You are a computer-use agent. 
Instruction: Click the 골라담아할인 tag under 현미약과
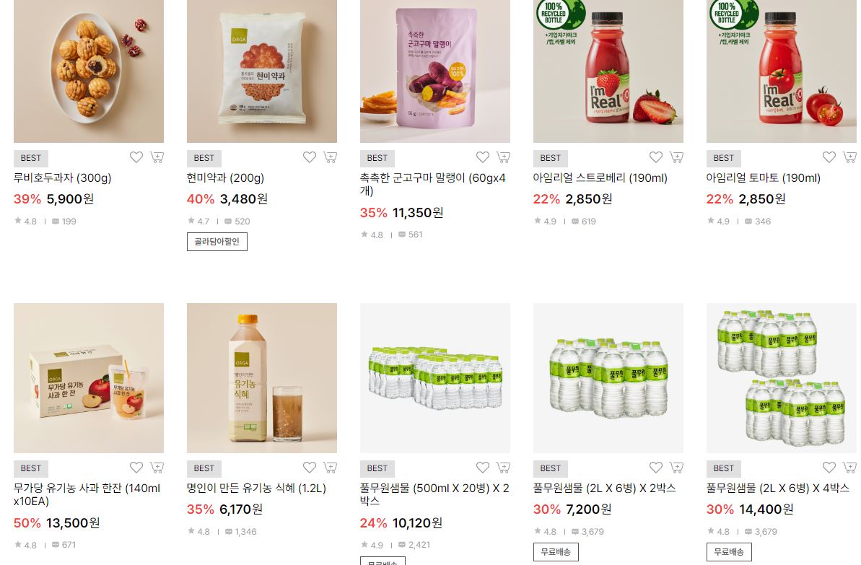pos(217,242)
